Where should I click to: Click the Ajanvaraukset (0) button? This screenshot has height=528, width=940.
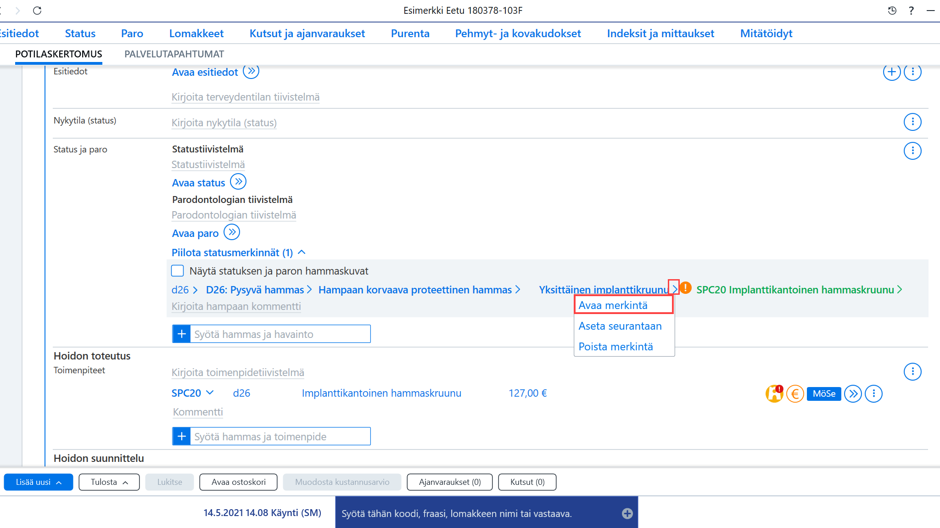[450, 482]
